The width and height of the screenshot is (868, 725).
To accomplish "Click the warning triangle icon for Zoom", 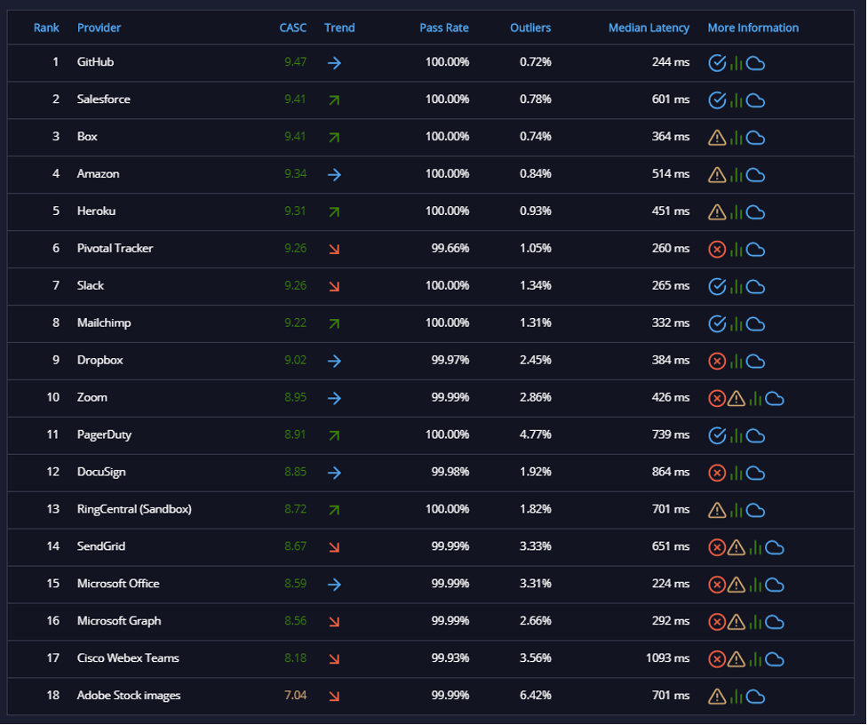I will point(736,398).
